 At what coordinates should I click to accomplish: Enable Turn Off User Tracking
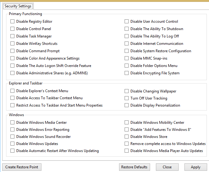pos(127,98)
